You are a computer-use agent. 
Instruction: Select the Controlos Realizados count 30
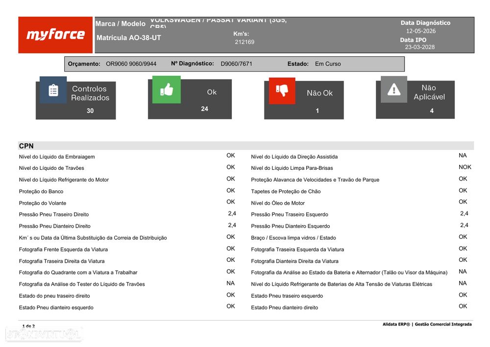coord(90,111)
